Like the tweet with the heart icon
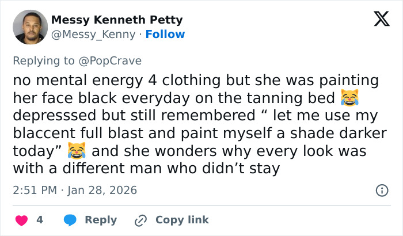The image size is (403, 236). click(x=21, y=220)
